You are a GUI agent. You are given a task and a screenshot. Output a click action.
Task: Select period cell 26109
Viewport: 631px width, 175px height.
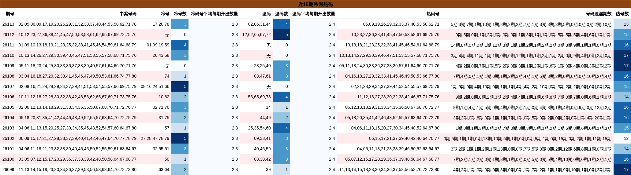point(8,66)
